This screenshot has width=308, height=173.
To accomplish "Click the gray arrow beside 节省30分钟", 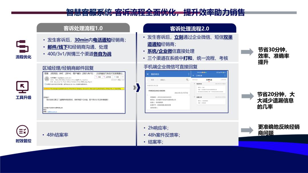I will (x=247, y=52).
